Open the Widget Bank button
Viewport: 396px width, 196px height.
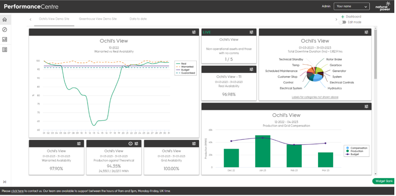point(383,181)
